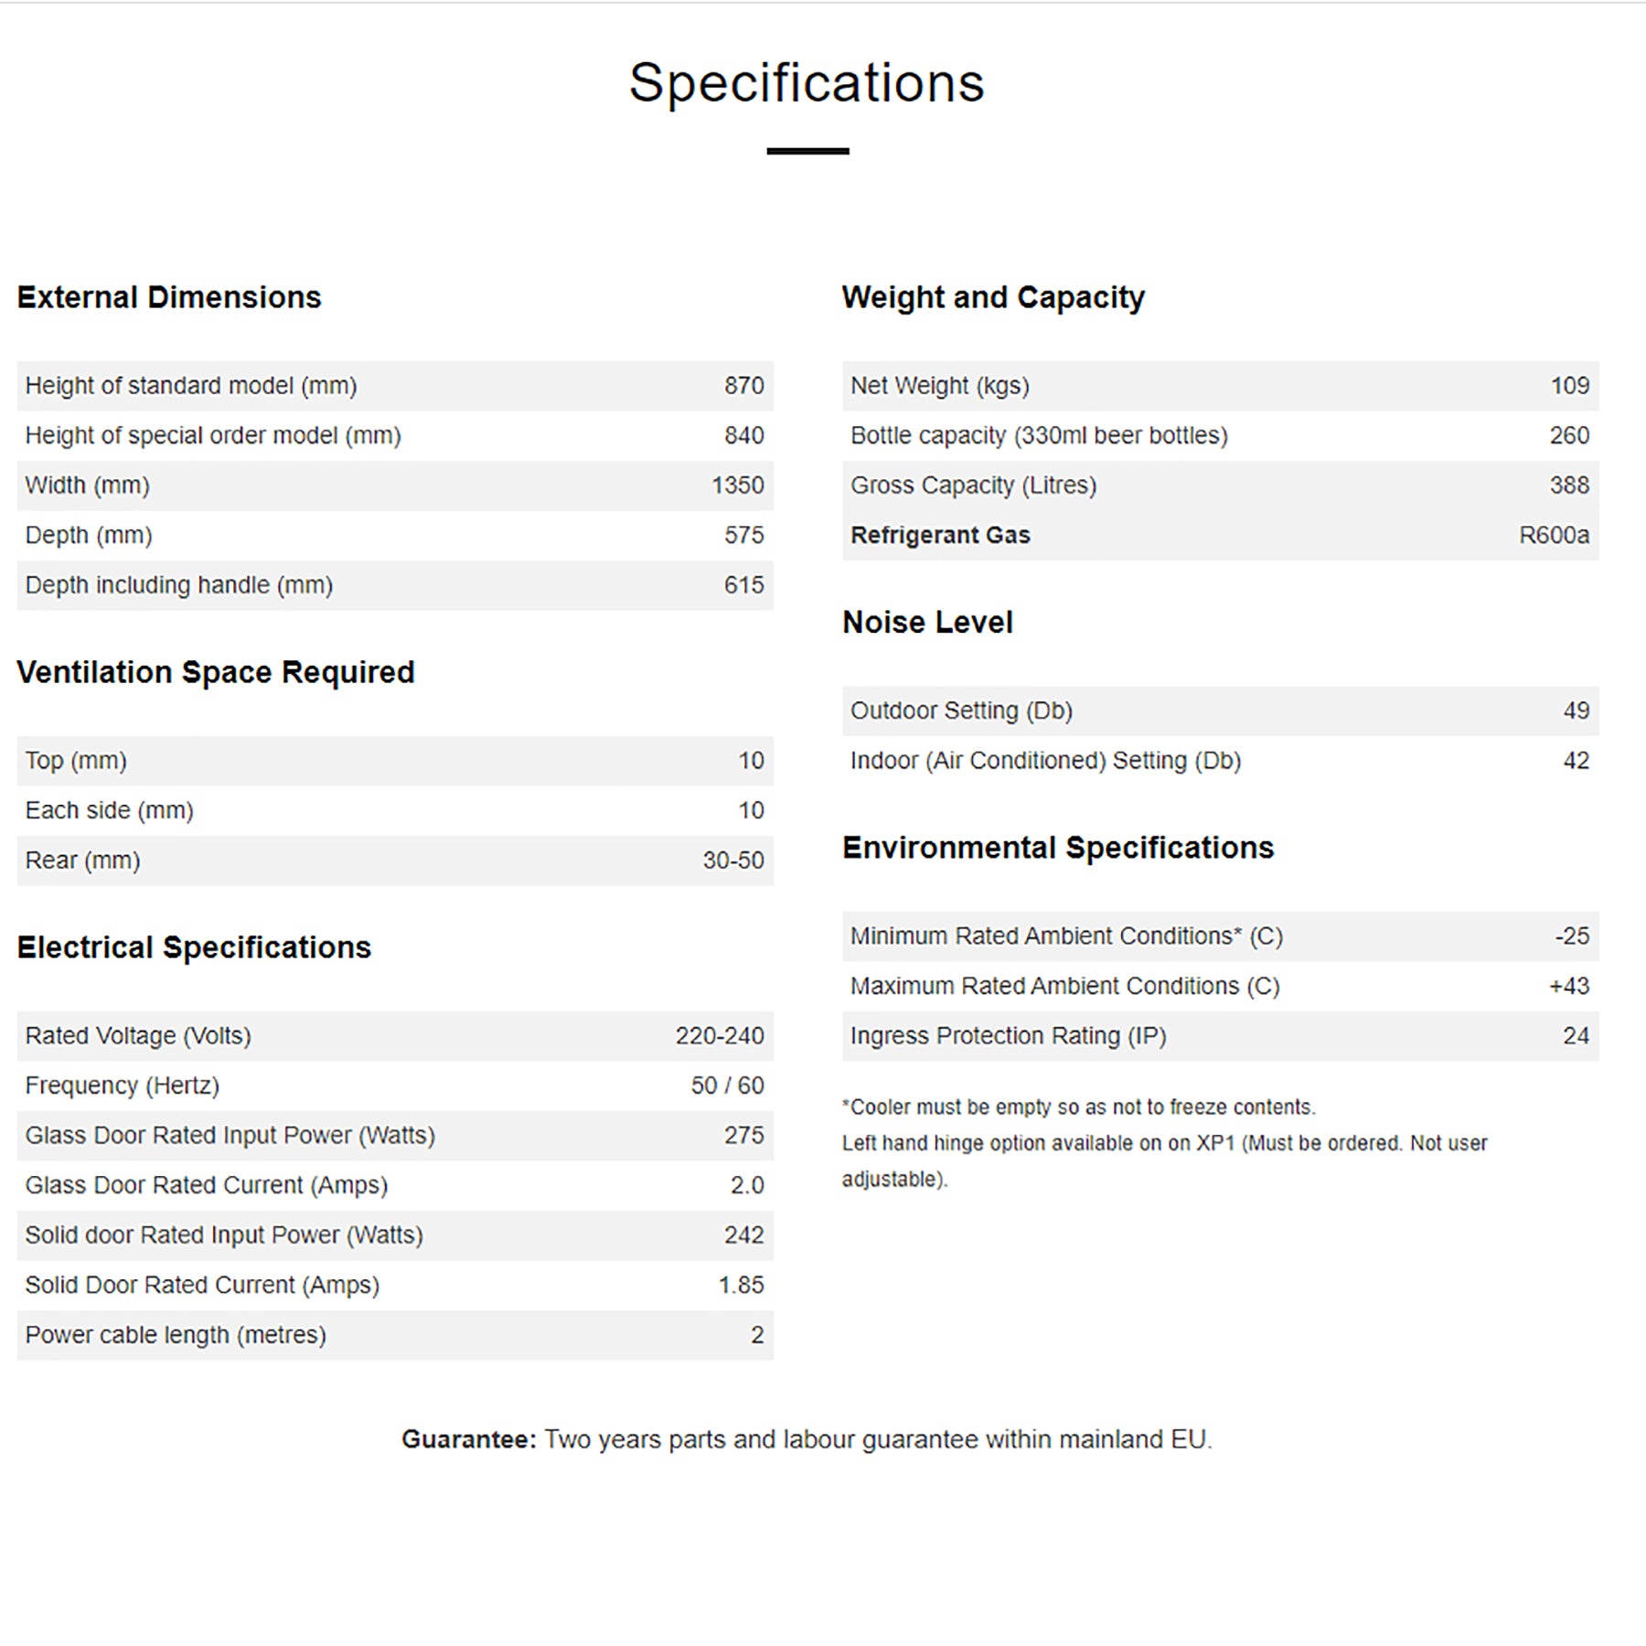Click the Width (mm) value 1350
1646x1646 pixels.
point(737,486)
